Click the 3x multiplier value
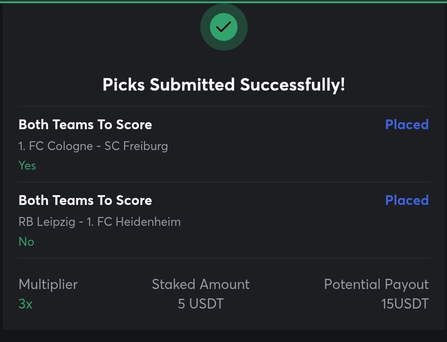 26,304
